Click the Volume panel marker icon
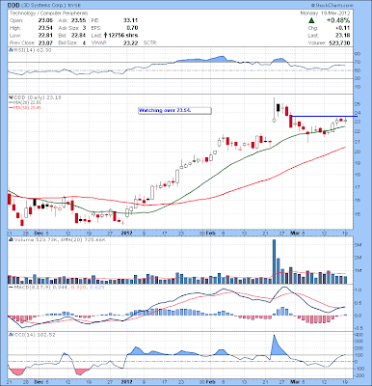The image size is (372, 386). point(11,239)
